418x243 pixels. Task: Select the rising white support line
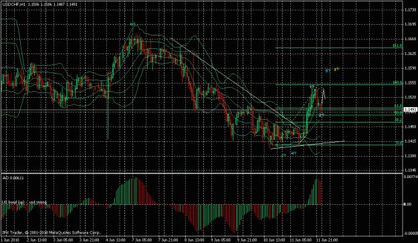pyautogui.click(x=308, y=145)
